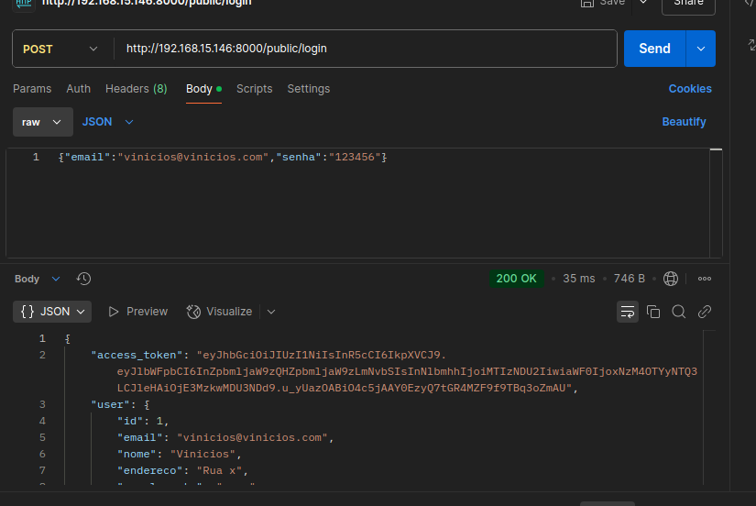Click the expand icon in right sidebar
The image size is (756, 506).
tap(751, 45)
